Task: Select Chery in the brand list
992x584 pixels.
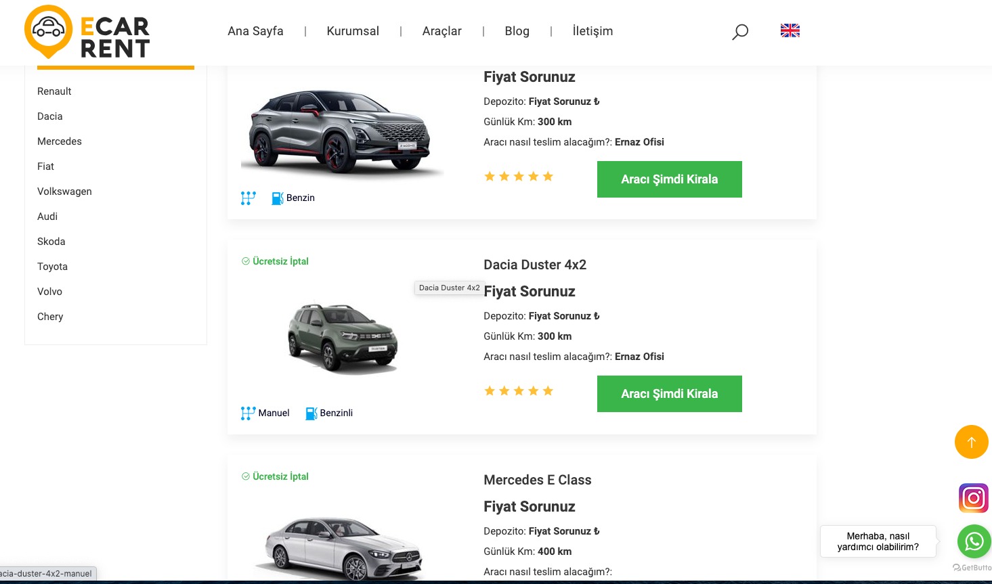Action: pyautogui.click(x=50, y=317)
